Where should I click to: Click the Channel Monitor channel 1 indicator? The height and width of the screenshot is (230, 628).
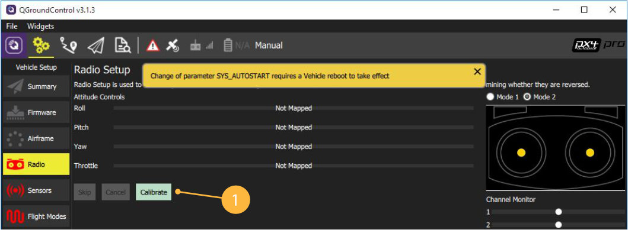tap(559, 212)
